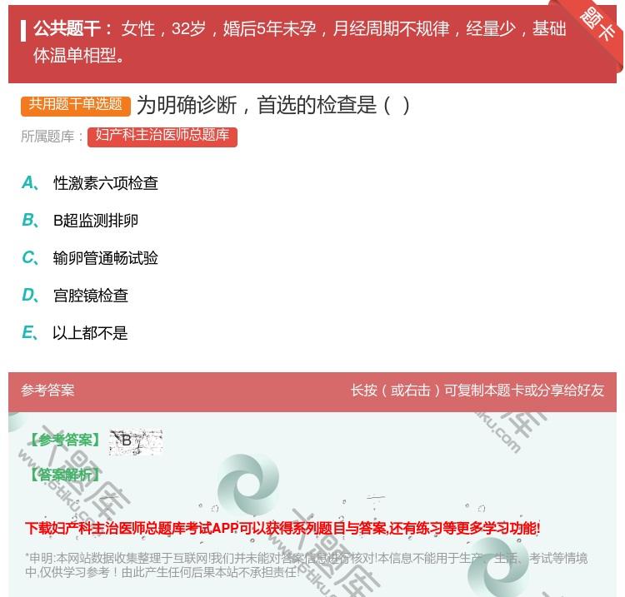
Task: Select answer 宫腔镜检查
Action: pos(91,296)
